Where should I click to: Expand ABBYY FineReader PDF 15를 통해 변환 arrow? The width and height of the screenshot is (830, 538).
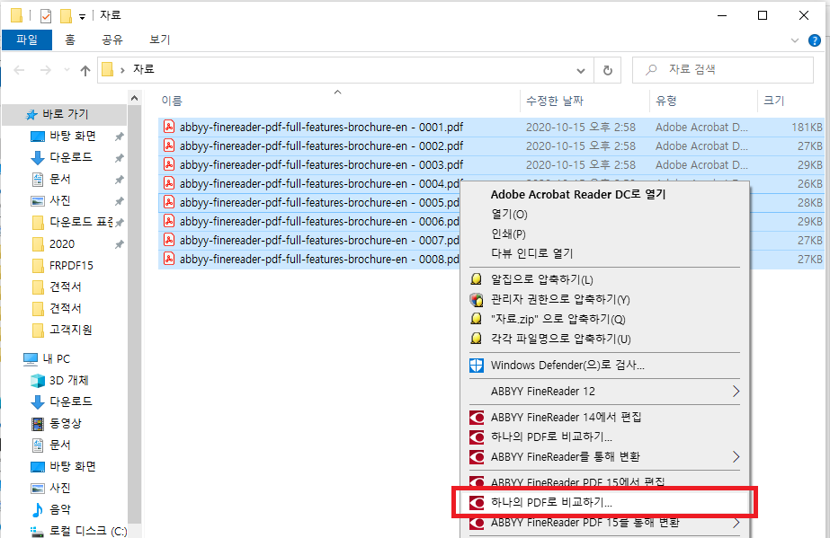pyautogui.click(x=736, y=524)
